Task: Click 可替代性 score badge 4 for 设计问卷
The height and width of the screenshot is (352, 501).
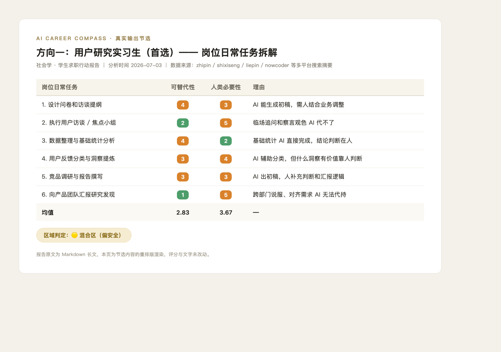Action: tap(183, 105)
